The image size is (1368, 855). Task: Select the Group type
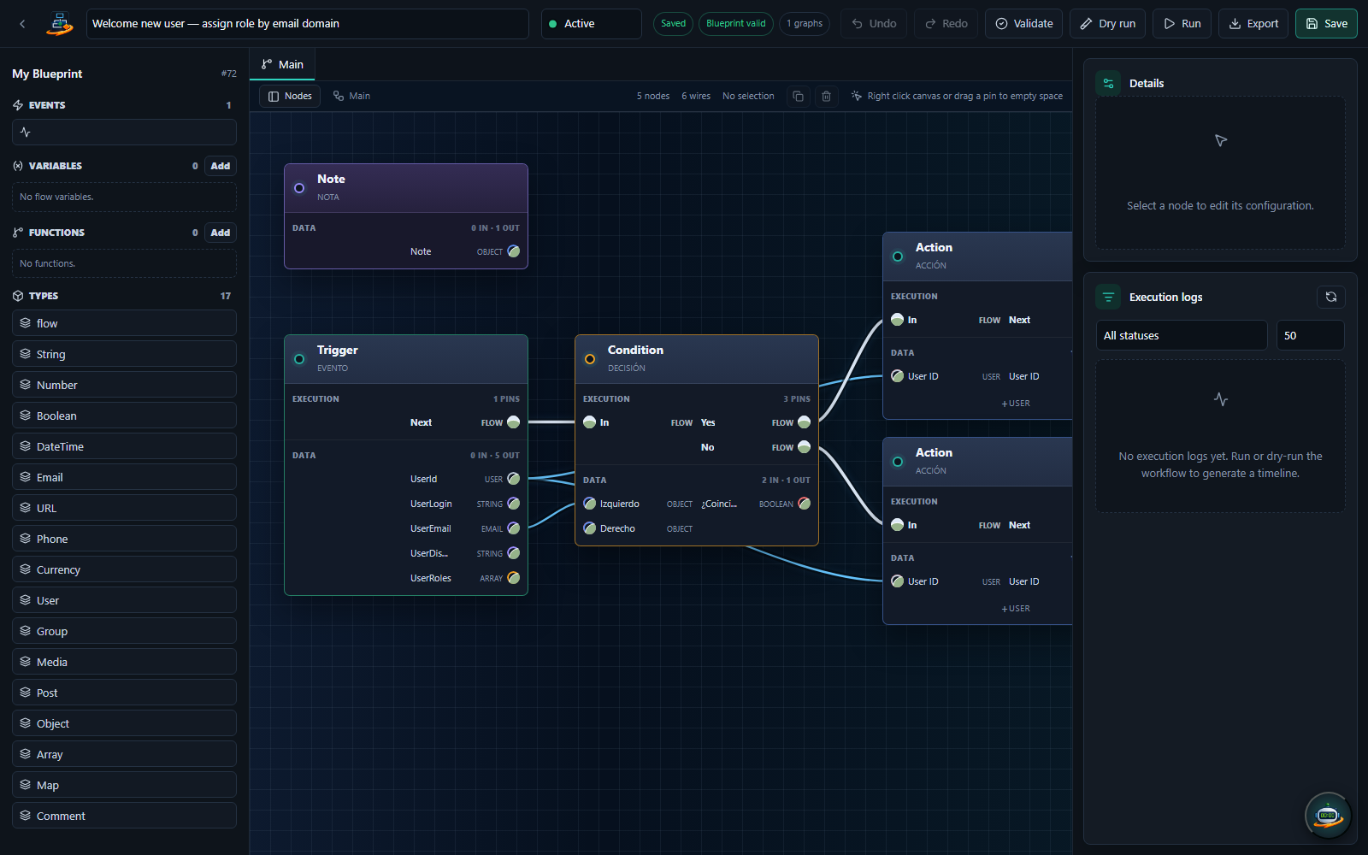124,631
